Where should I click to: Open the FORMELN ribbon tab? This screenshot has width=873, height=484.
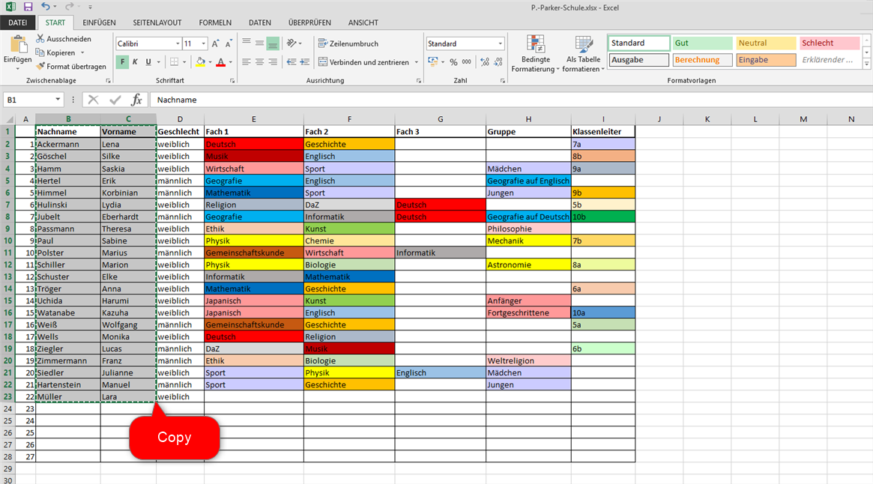(215, 22)
